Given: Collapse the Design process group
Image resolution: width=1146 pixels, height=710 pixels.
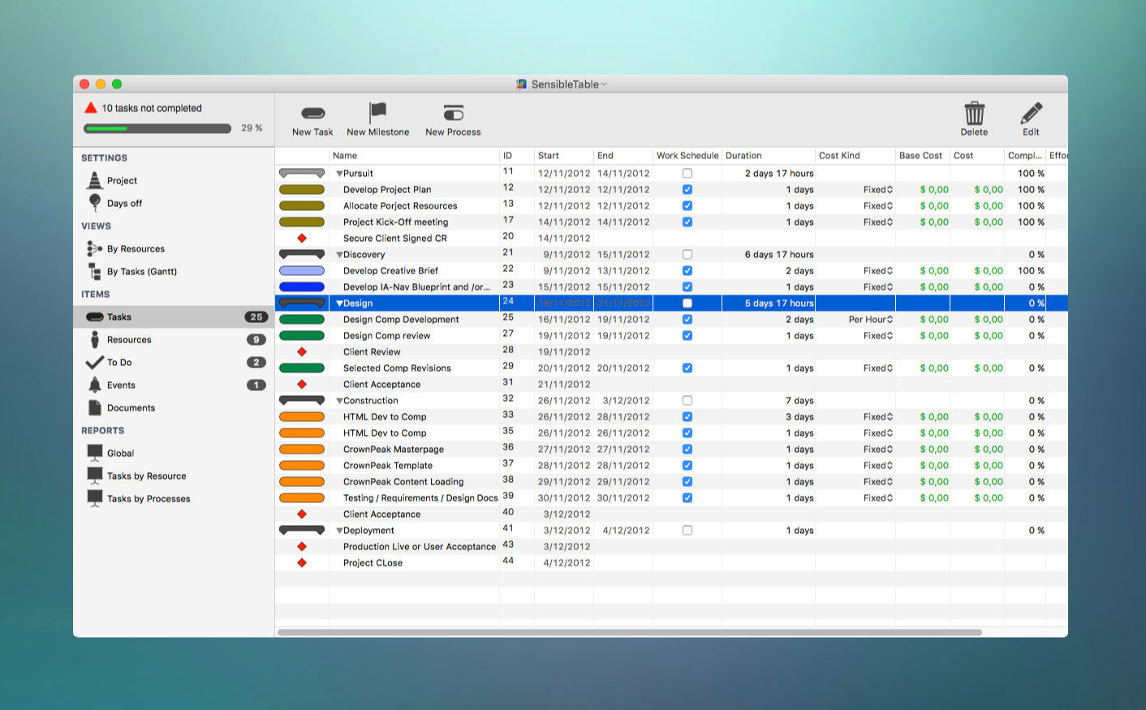Looking at the screenshot, I should [339, 303].
